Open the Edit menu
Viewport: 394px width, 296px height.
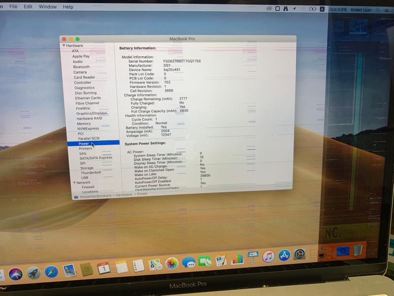coord(28,6)
